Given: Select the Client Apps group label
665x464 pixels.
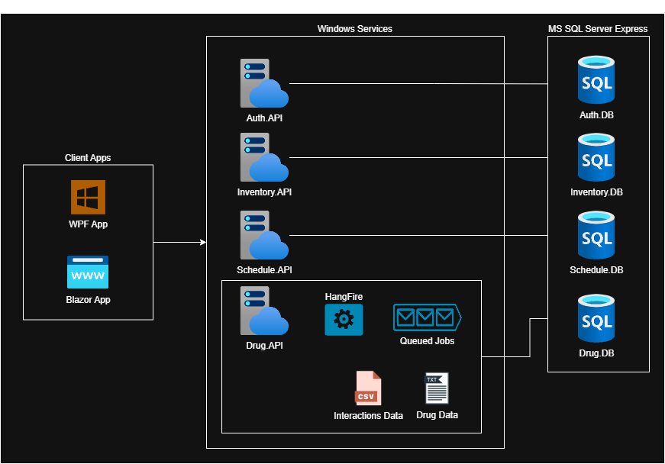Looking at the screenshot, I should 88,158.
